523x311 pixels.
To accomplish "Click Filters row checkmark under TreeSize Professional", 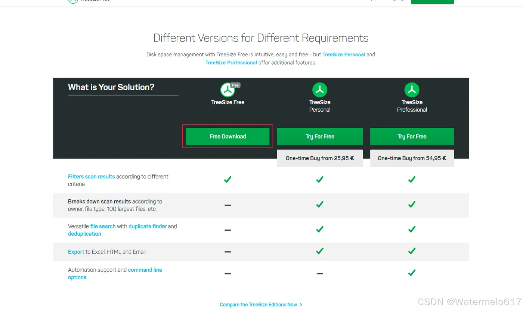I will [x=412, y=180].
